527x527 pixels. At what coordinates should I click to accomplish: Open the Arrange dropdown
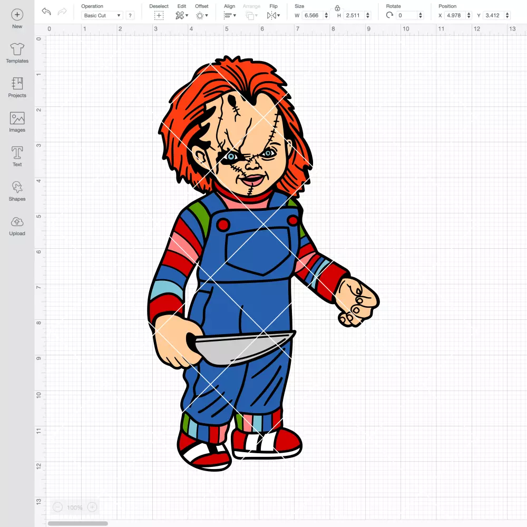coord(252,15)
